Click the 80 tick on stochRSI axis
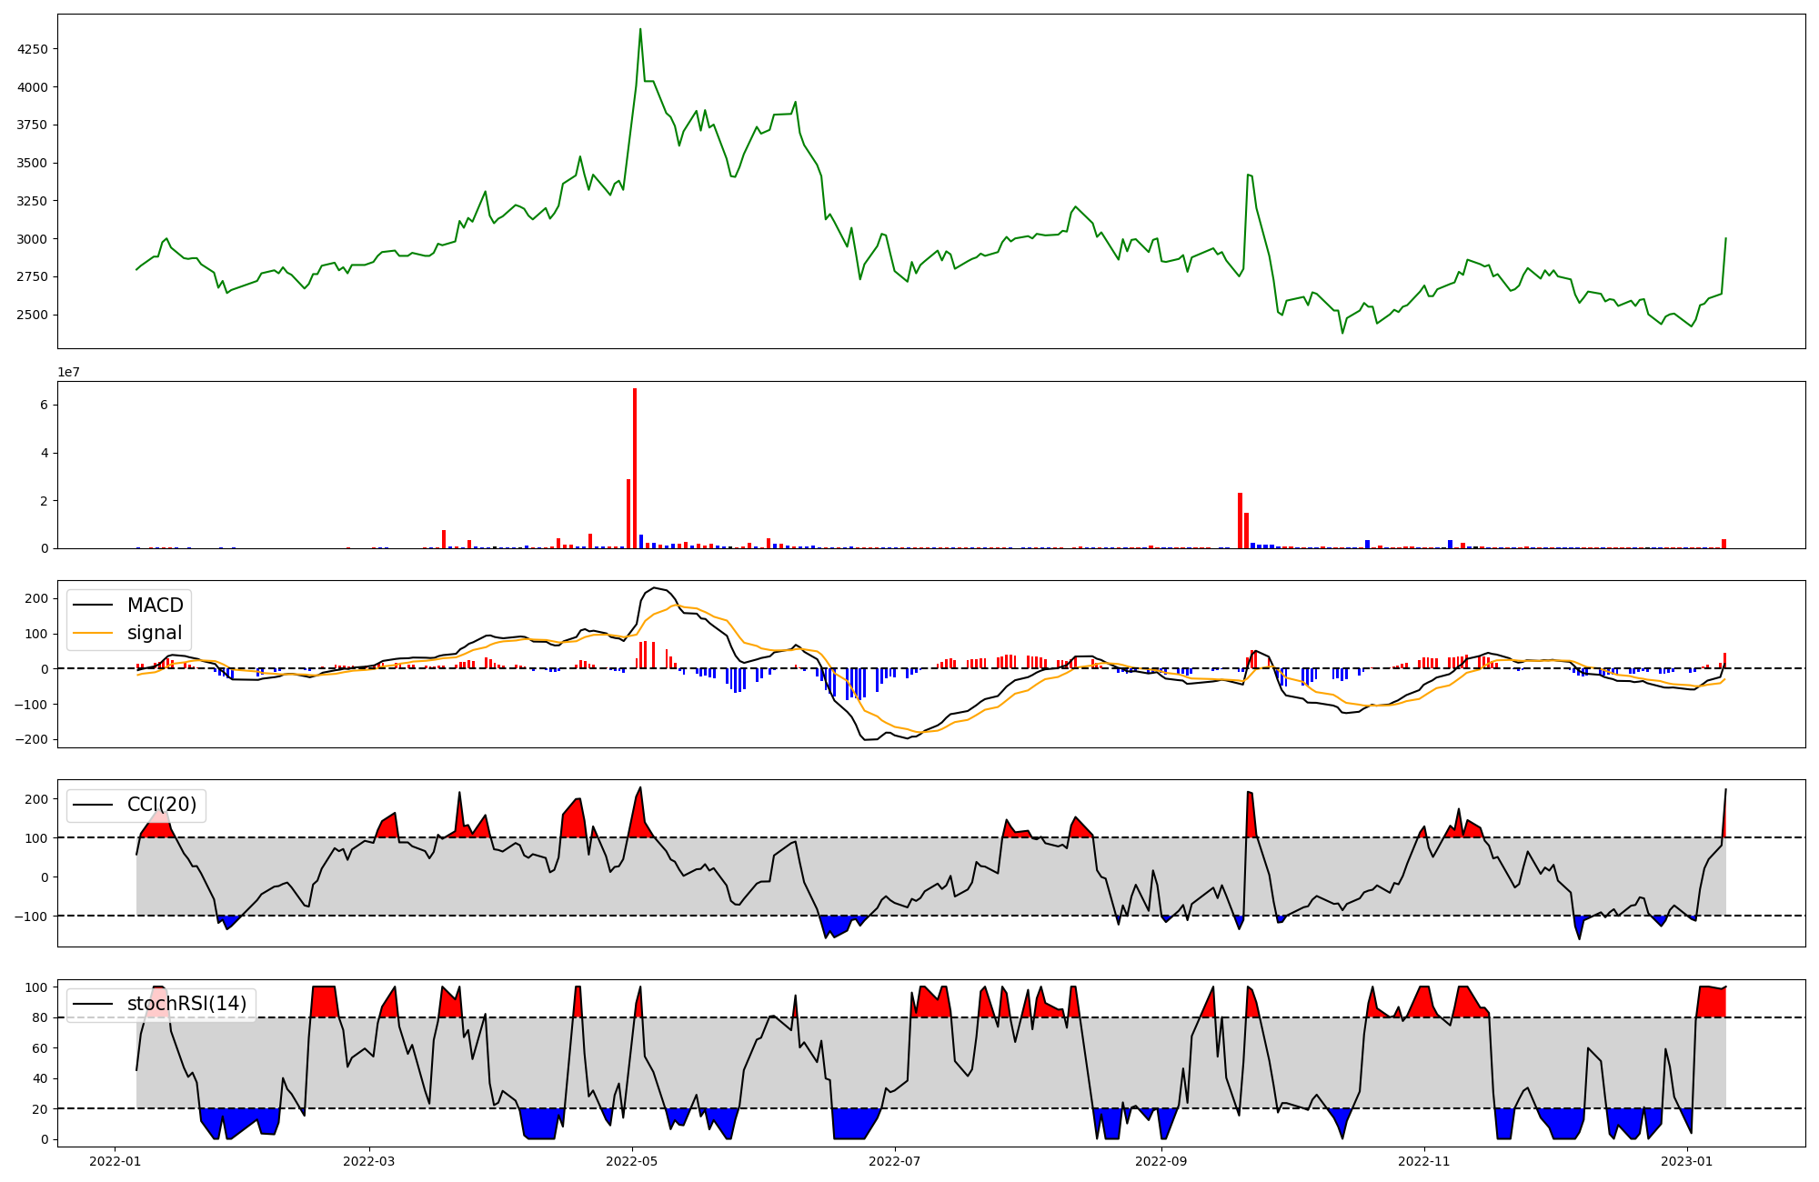This screenshot has width=1819, height=1182. (x=39, y=1017)
